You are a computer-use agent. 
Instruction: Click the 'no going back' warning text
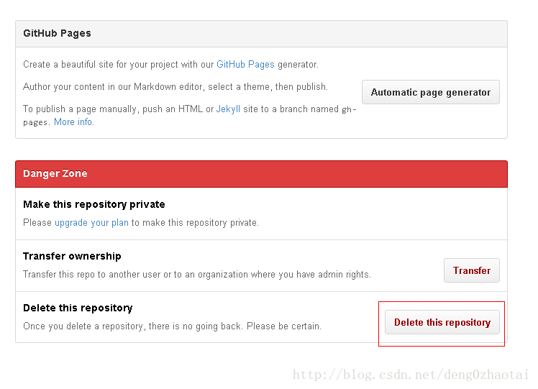click(x=172, y=326)
